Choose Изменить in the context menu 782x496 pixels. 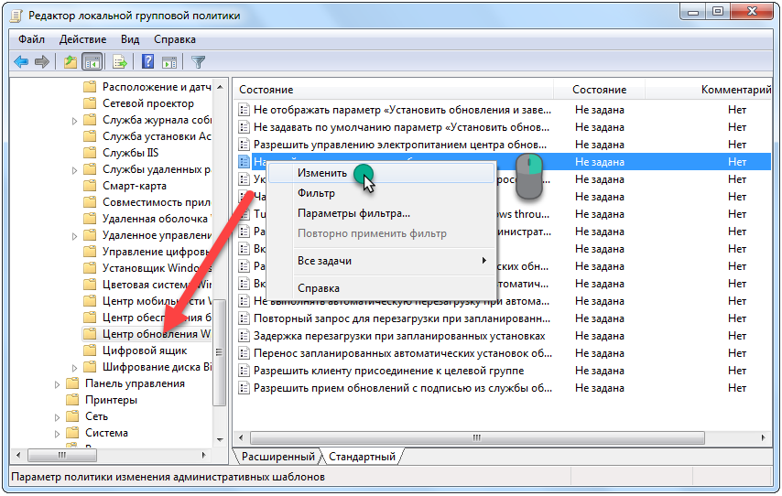pyautogui.click(x=321, y=172)
